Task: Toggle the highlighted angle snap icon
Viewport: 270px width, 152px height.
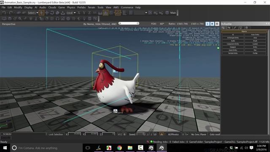Action: [x=118, y=13]
